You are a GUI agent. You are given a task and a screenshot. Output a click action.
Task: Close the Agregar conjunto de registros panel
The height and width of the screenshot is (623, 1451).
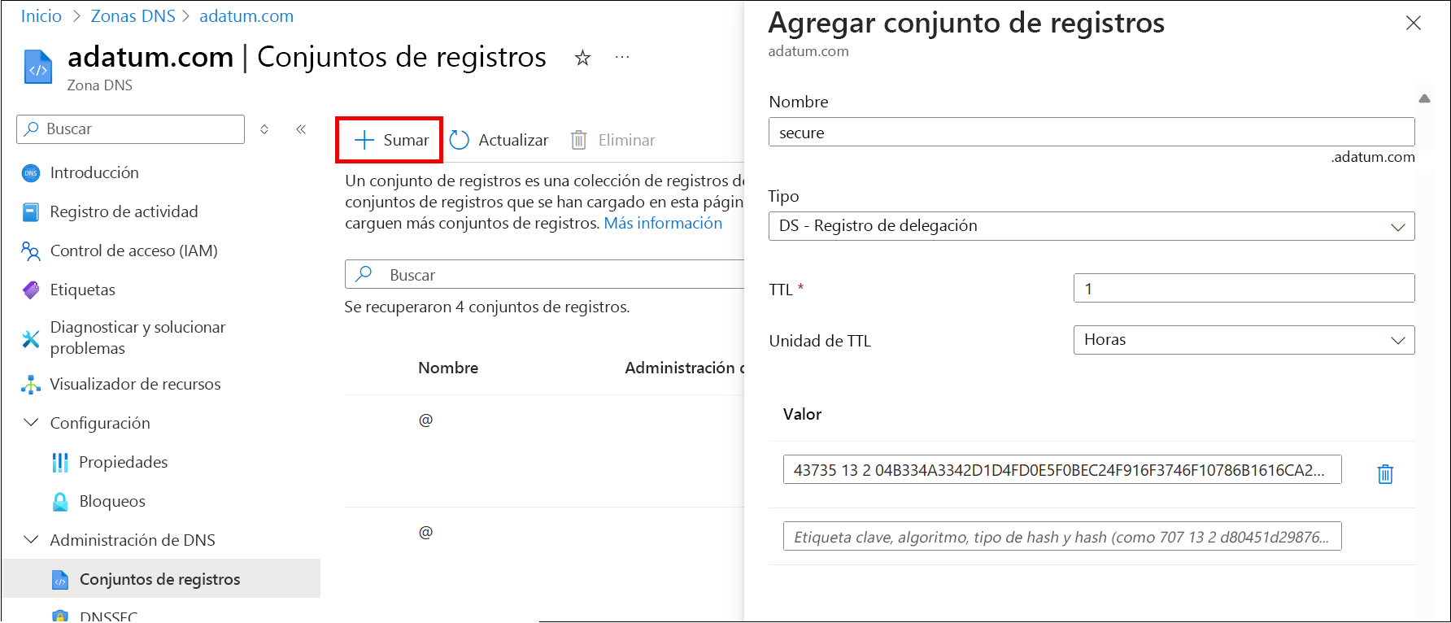(1414, 23)
